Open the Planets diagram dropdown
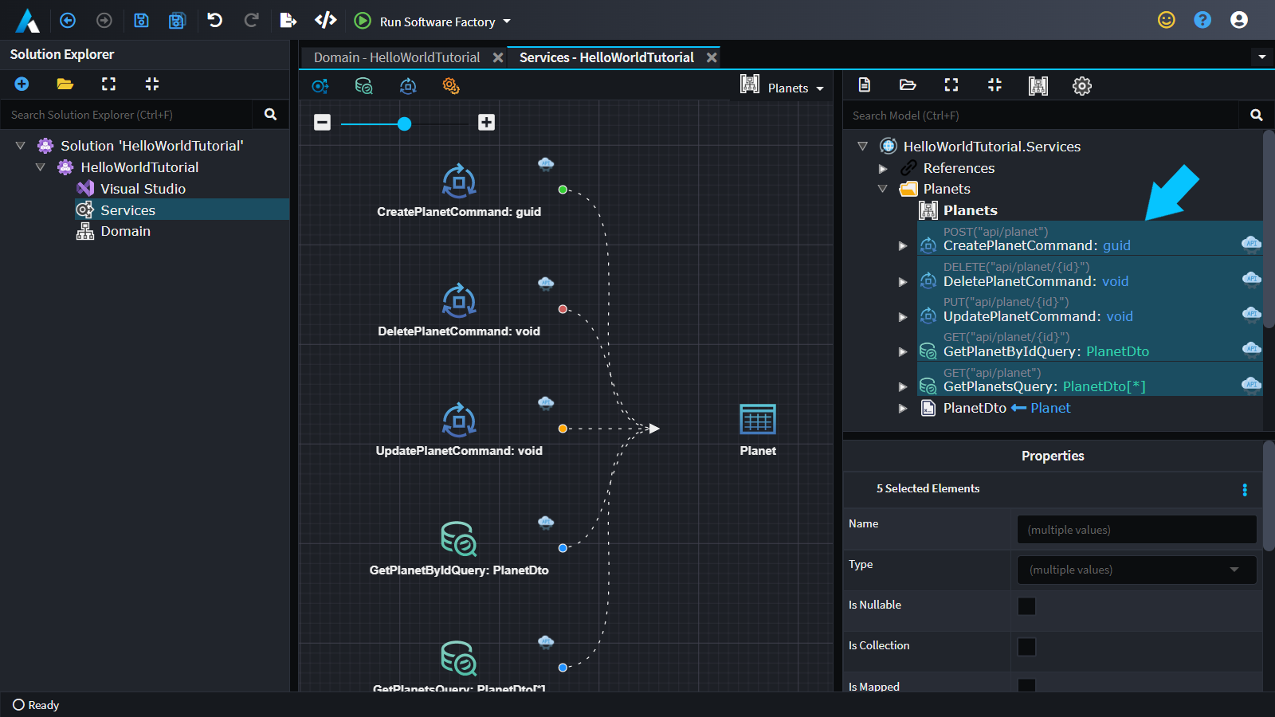 (782, 86)
